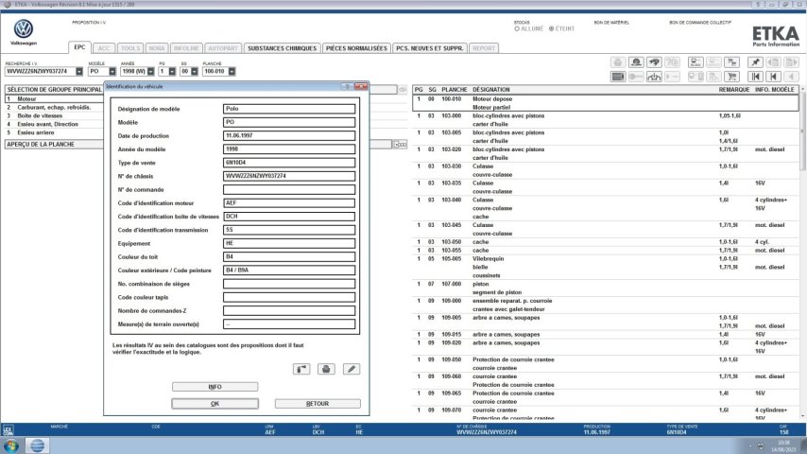Open the SG dropdown
Screen dimensions: 807x454
[195, 72]
